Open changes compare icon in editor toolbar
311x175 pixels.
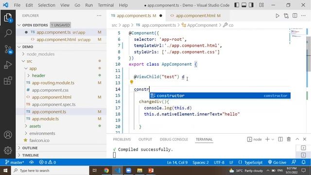pos(286,16)
